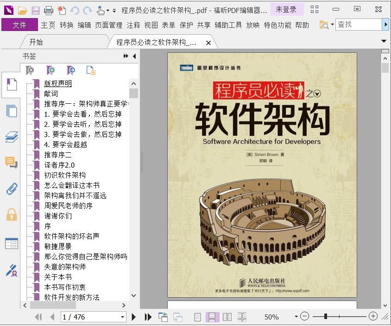391x326 pixels.
Task: Click the zoom slider handle
Action: coord(325,317)
